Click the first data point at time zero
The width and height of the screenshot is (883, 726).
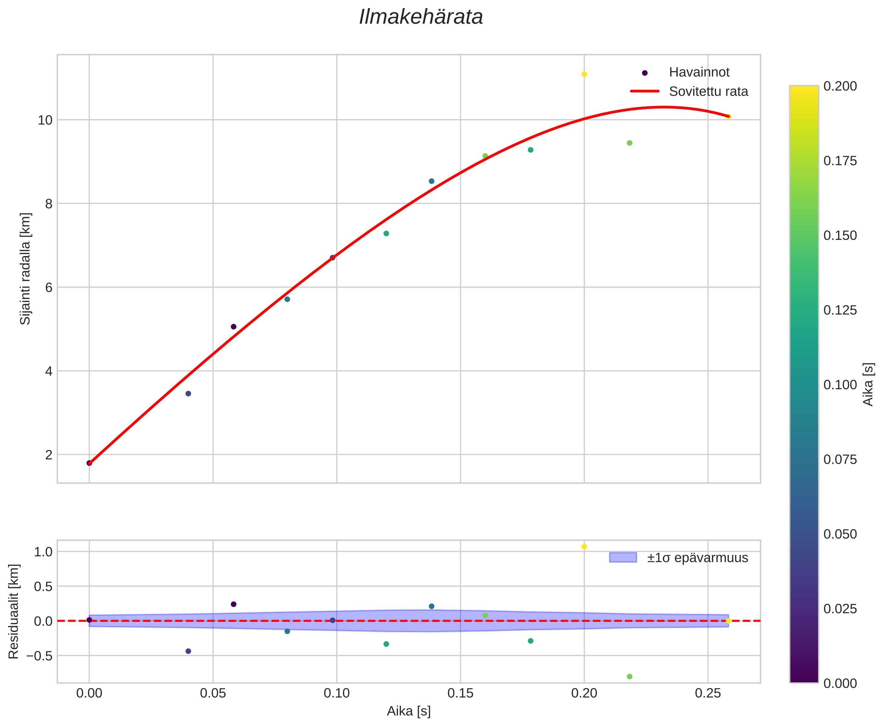(x=89, y=463)
